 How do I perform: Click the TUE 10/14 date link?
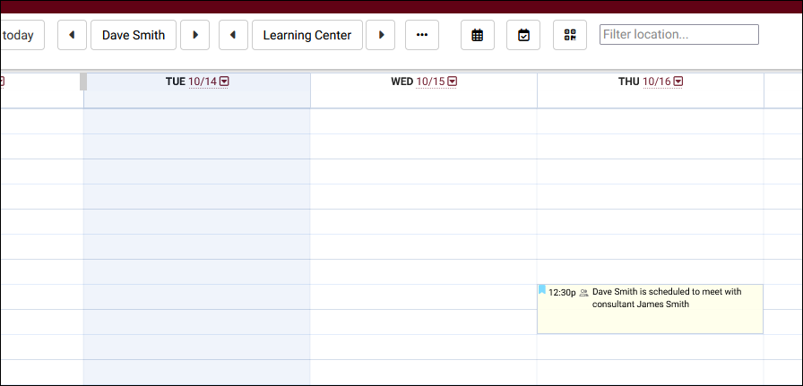(x=203, y=81)
